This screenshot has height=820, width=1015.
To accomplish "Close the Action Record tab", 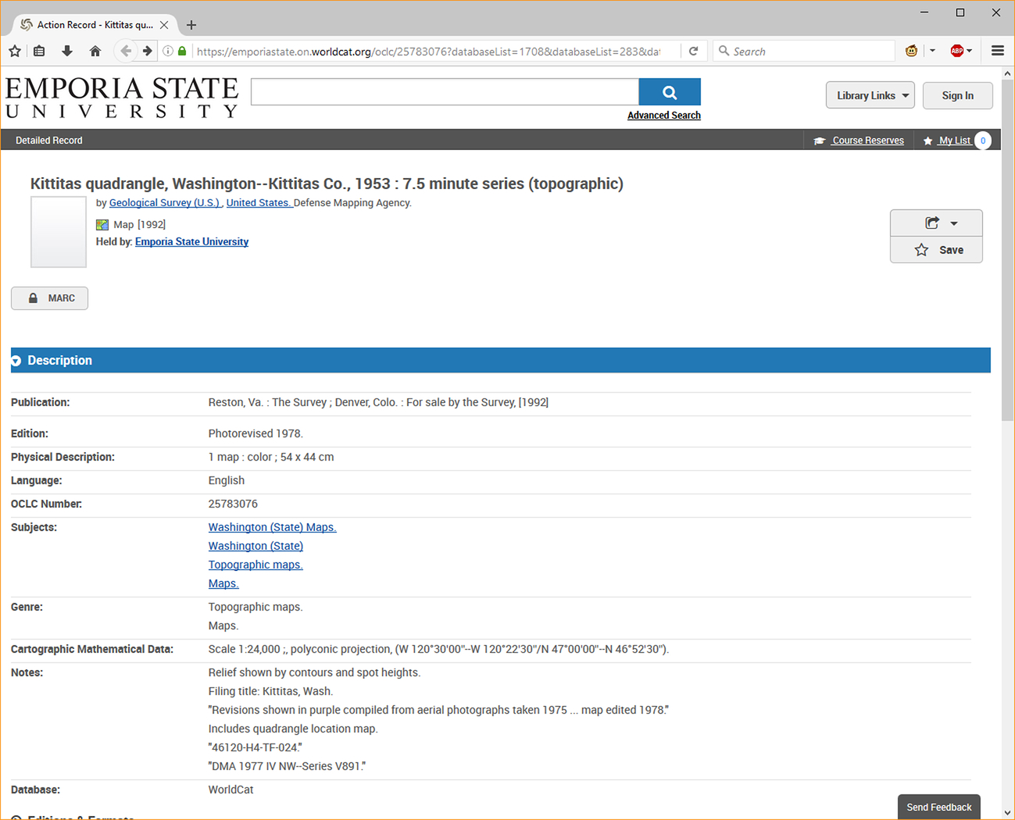I will pyautogui.click(x=164, y=25).
